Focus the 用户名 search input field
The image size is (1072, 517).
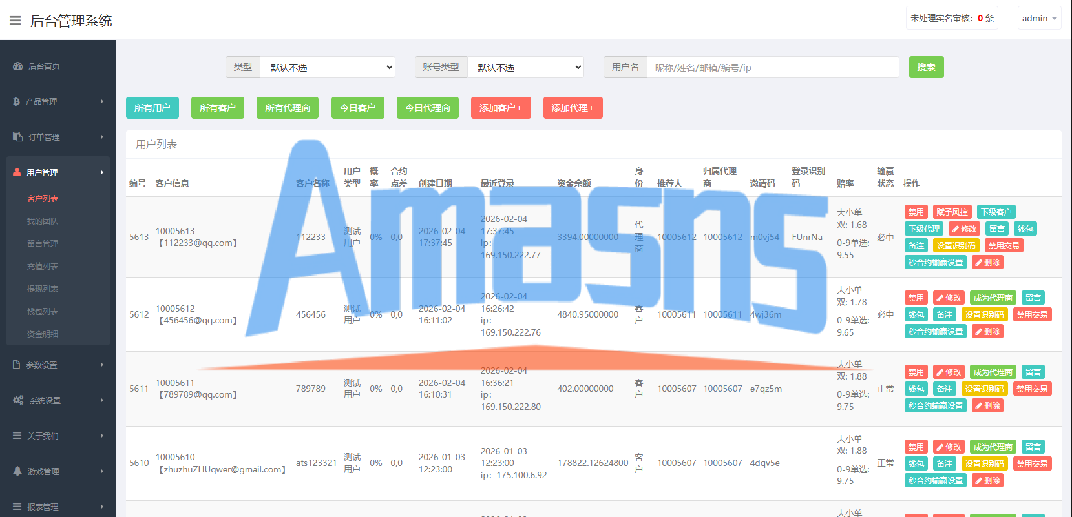pos(773,67)
